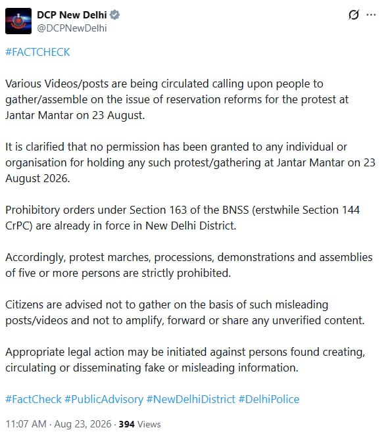Screen dimensions: 388x434
Task: Click the DCP New Delhi display name
Action: 72,15
